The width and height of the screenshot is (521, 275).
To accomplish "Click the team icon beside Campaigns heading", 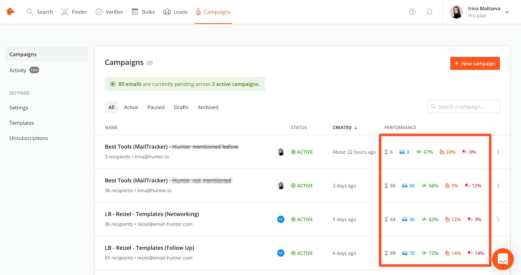I will pyautogui.click(x=150, y=63).
